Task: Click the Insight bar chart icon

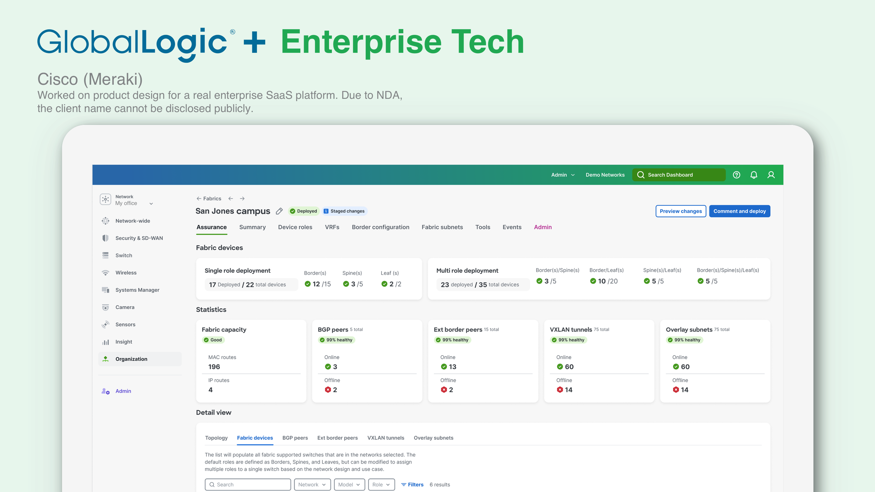Action: pos(105,342)
